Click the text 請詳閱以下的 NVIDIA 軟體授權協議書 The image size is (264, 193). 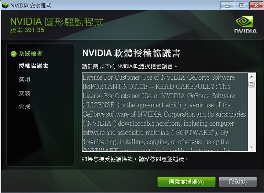130,66
